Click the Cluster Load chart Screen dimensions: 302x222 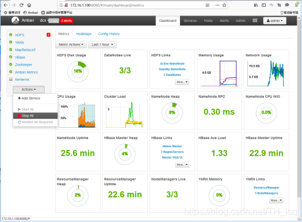tap(124, 114)
